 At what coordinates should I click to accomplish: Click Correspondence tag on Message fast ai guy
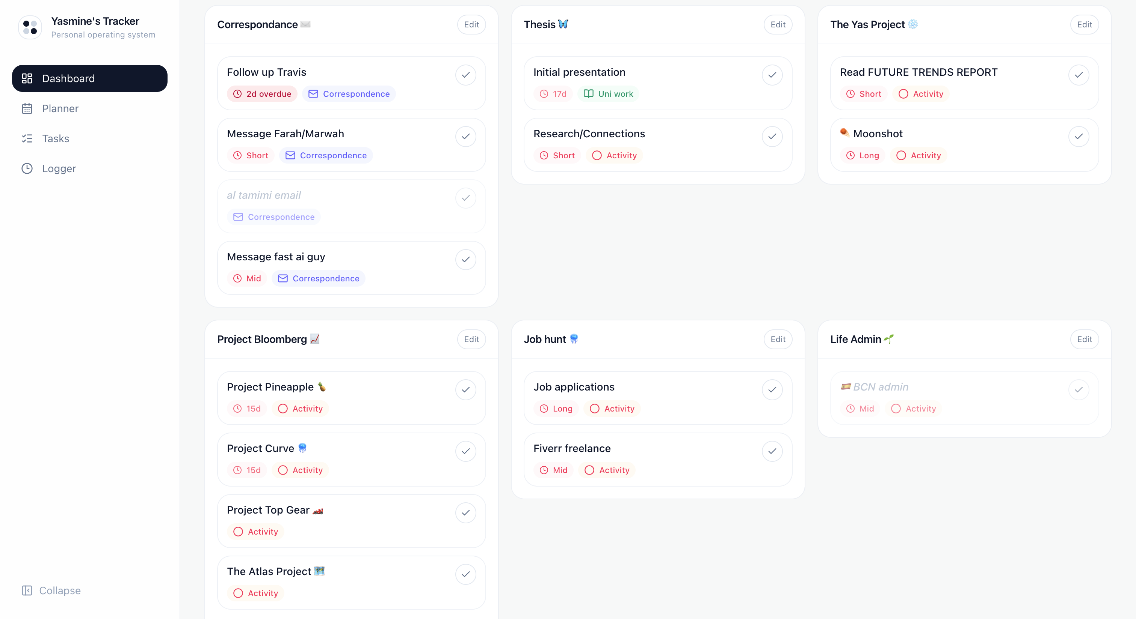[319, 279]
